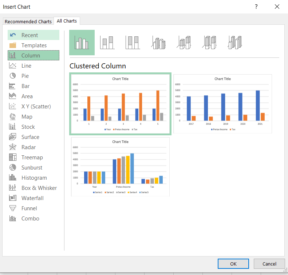Select the Combo chart category
Screen dimensions: 288x275
coord(30,219)
